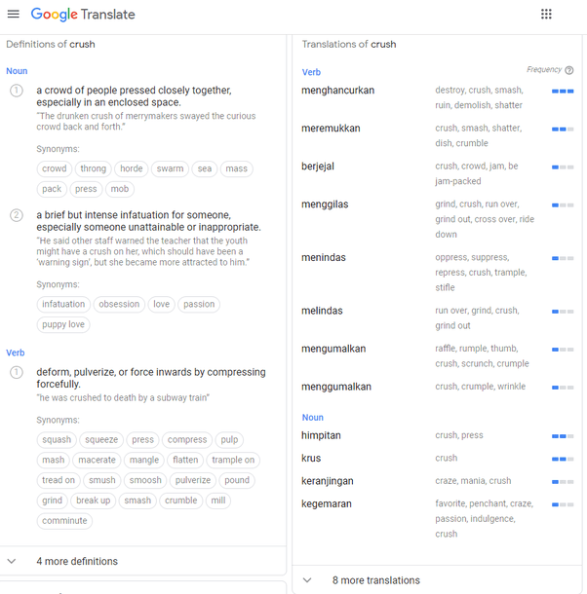Expand 8 more translations
The height and width of the screenshot is (594, 587).
pyautogui.click(x=375, y=580)
